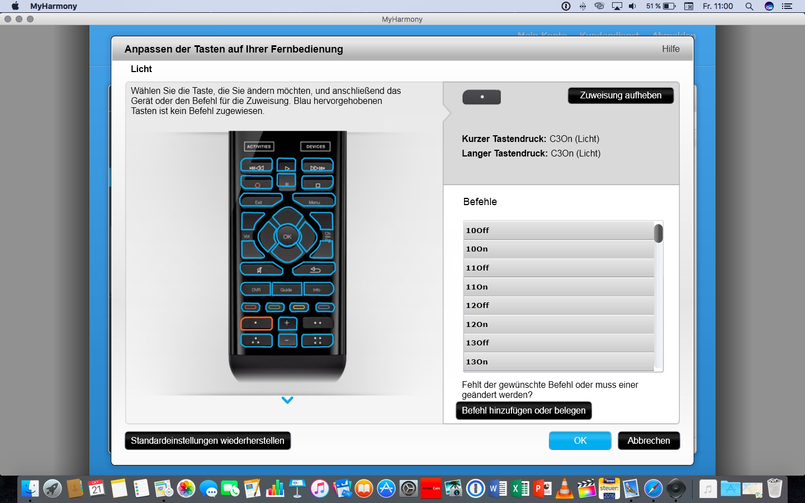805x503 pixels.
Task: Click the blue down chevron below the remote
Action: (x=287, y=400)
